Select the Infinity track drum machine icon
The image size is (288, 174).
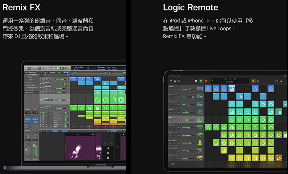pos(200,96)
